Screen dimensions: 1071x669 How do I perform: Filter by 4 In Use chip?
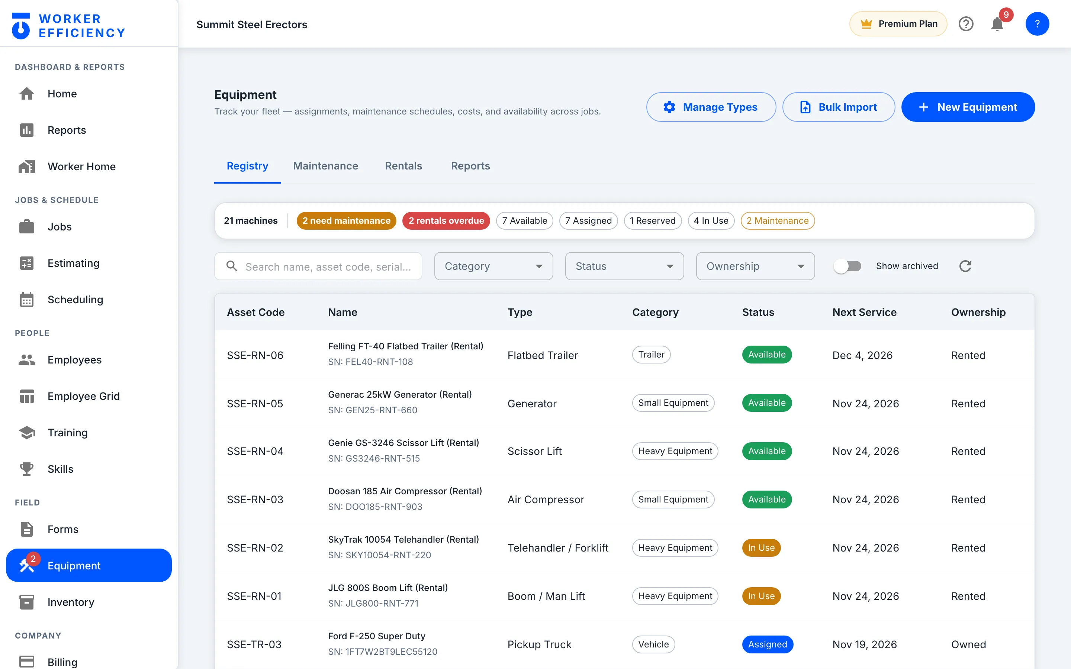(x=711, y=221)
